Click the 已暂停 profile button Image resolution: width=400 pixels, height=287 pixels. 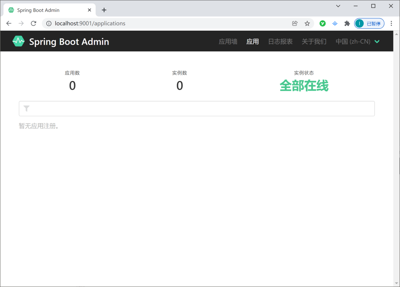[369, 23]
